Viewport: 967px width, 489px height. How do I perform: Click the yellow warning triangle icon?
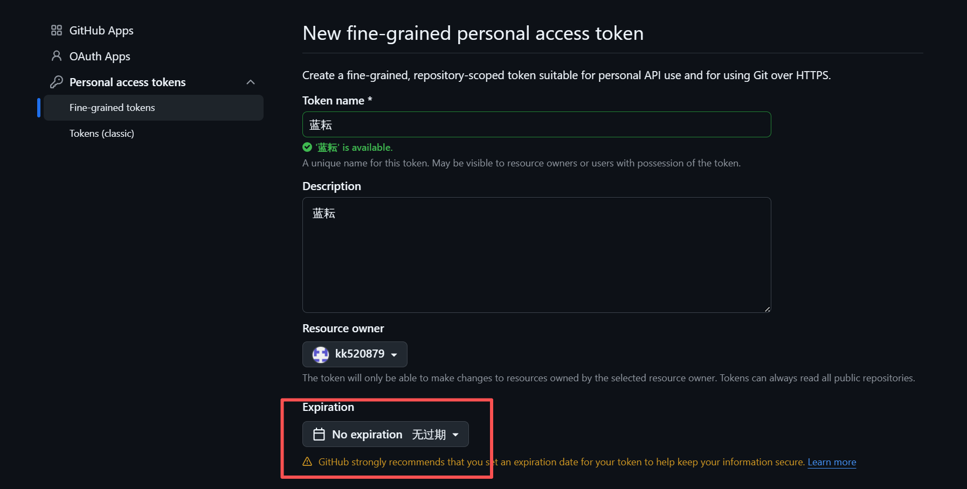click(x=307, y=462)
